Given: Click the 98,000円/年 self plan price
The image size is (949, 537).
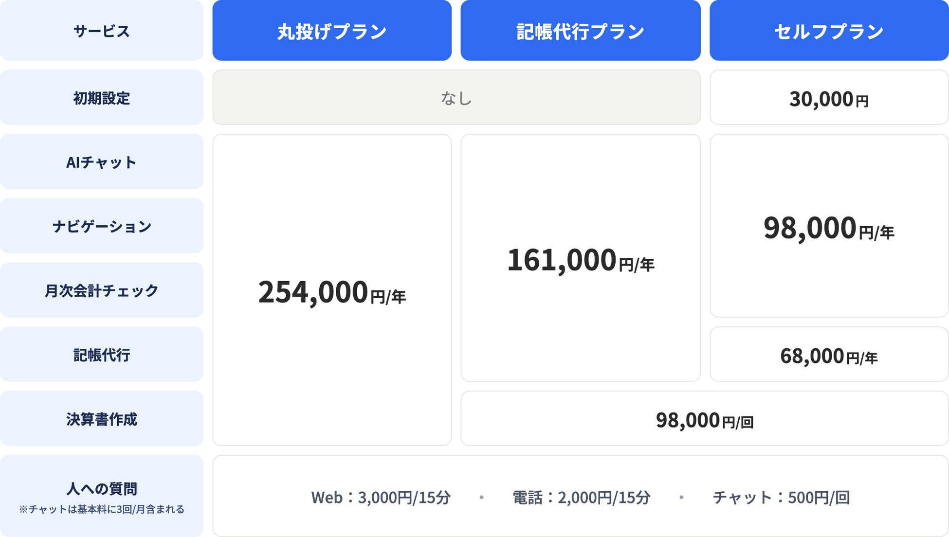Looking at the screenshot, I should click(829, 226).
